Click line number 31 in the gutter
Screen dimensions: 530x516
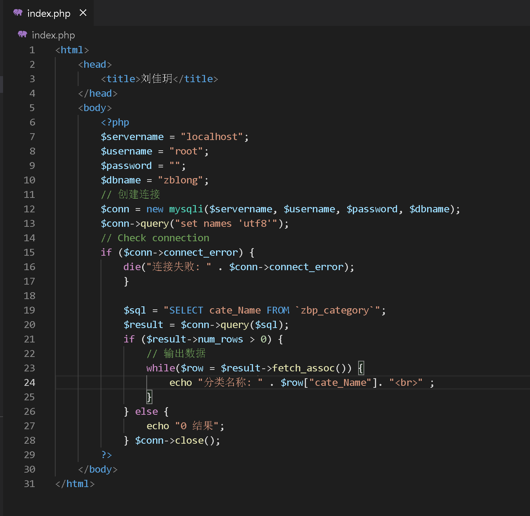(29, 484)
